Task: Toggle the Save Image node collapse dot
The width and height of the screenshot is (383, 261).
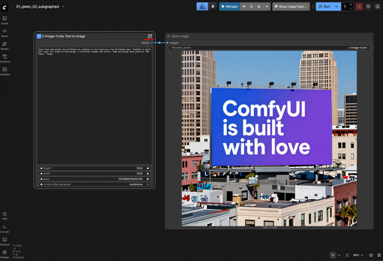Action: [169, 36]
